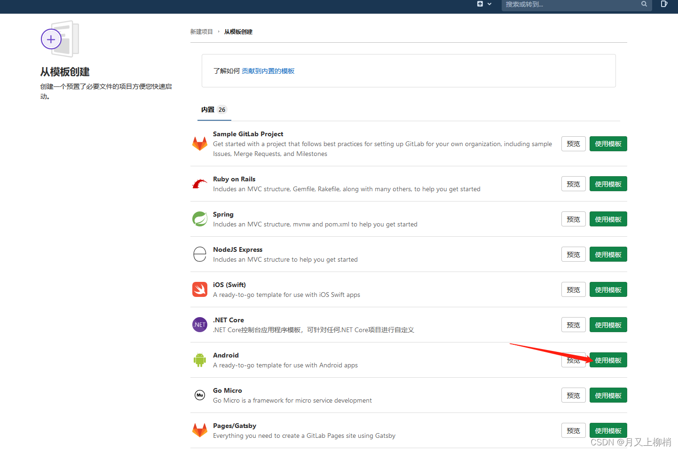Image resolution: width=678 pixels, height=451 pixels.
Task: Use the Spring template
Action: (x=608, y=219)
